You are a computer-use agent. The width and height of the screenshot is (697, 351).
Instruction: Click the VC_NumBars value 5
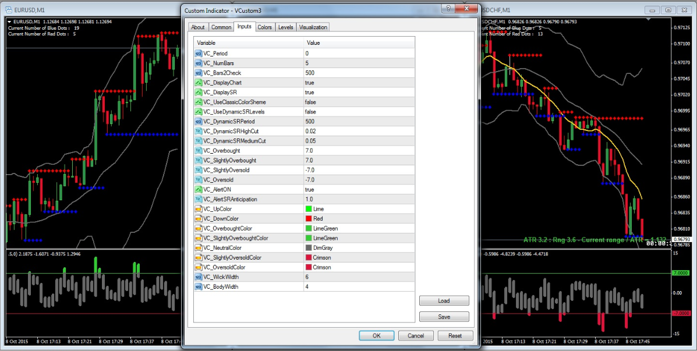click(x=307, y=63)
